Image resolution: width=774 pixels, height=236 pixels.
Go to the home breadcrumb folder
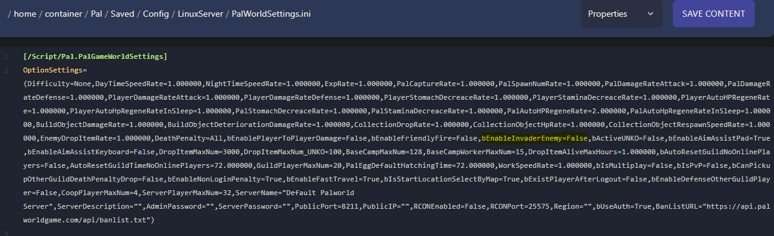tap(25, 14)
